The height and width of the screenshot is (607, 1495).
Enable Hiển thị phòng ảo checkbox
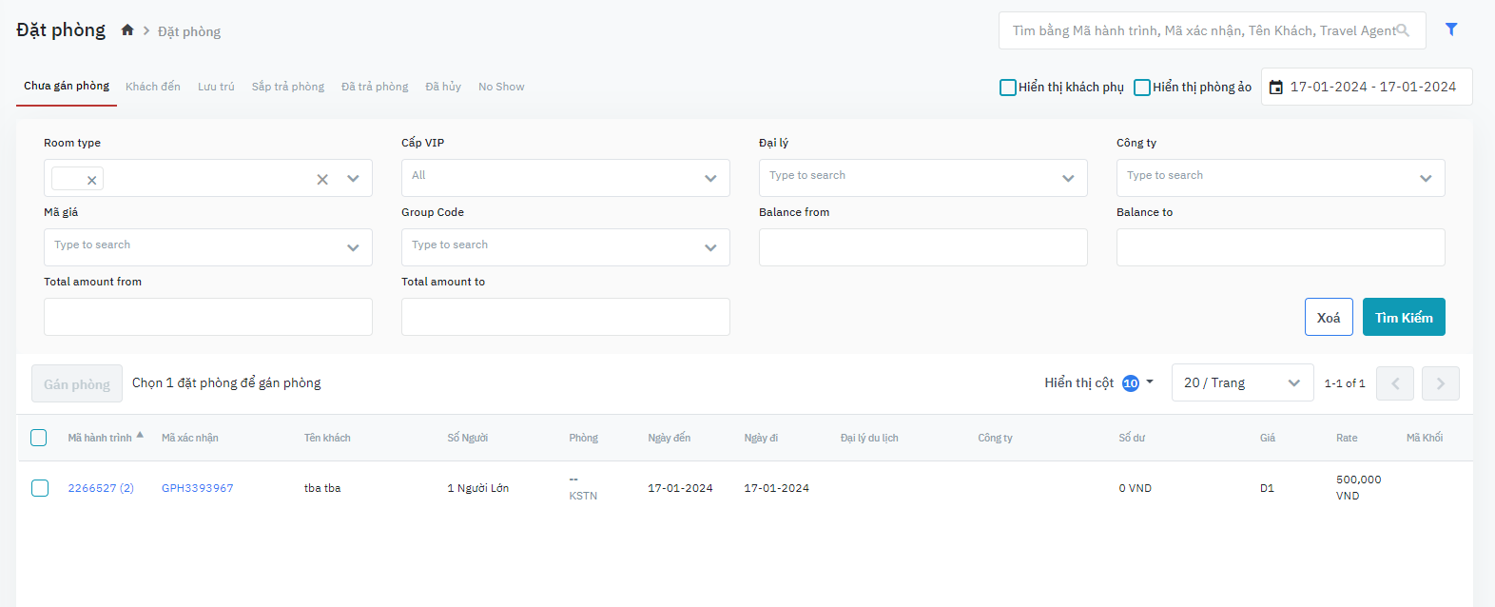[x=1142, y=88]
